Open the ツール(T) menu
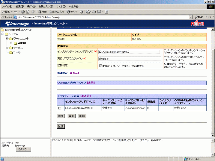Screen dimensions: 215x161 [x=61, y=6]
